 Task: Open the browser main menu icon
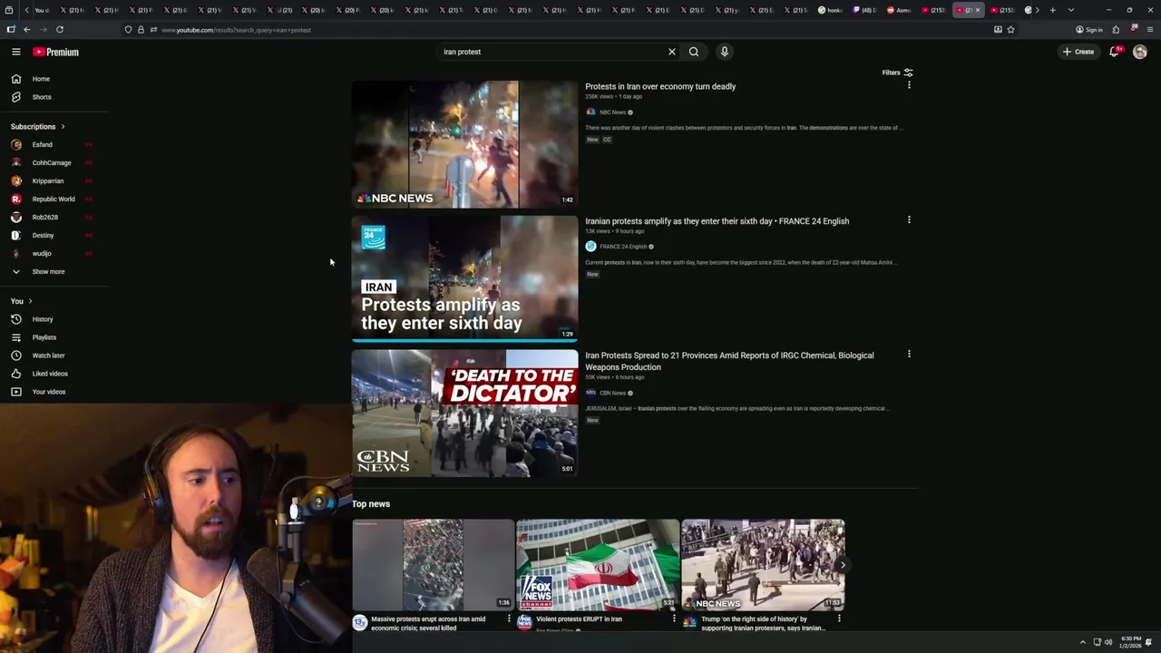coord(1150,29)
